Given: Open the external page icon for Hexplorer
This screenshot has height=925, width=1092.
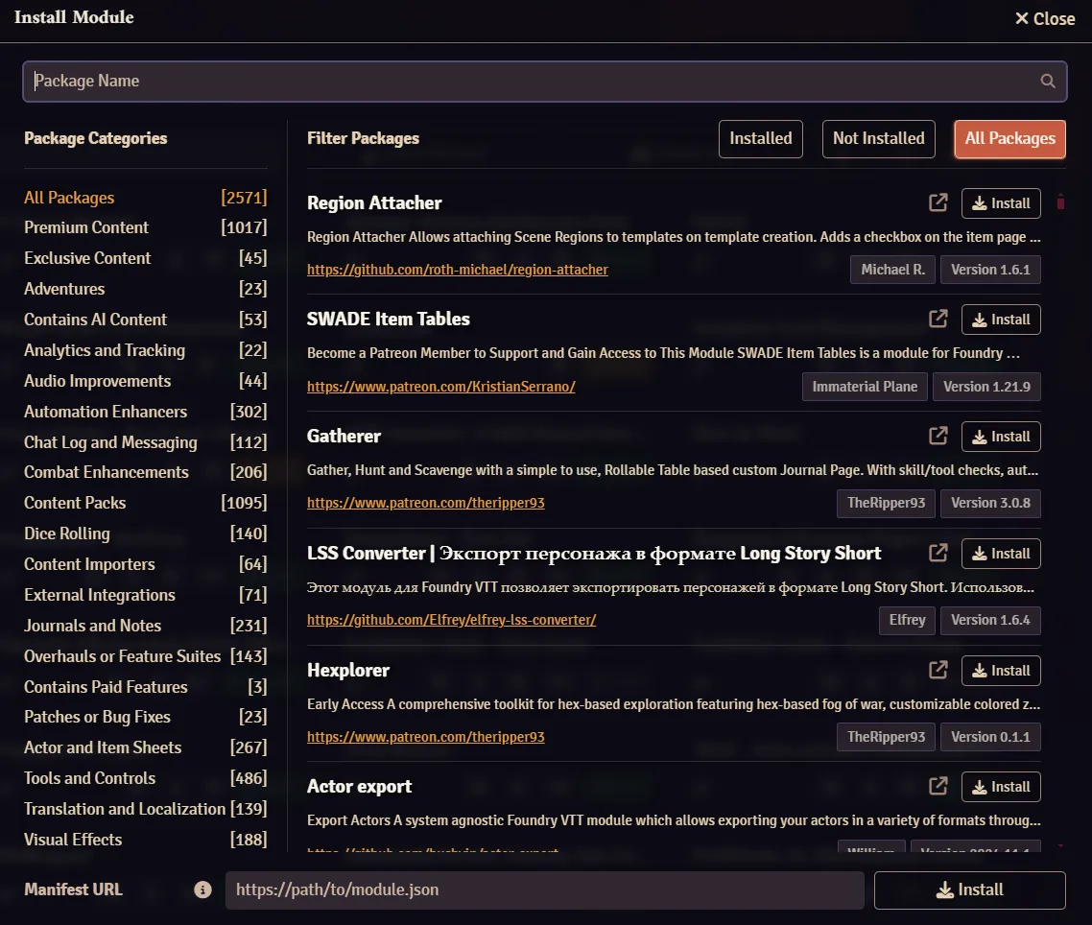Looking at the screenshot, I should click(938, 670).
